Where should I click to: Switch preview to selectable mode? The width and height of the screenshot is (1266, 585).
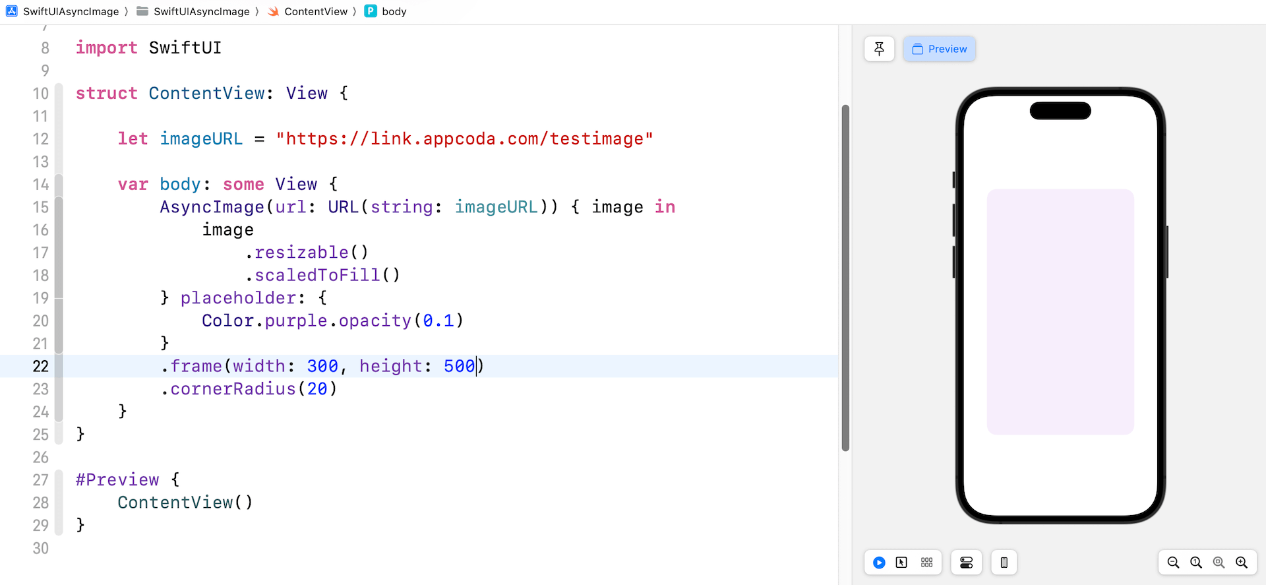click(x=901, y=563)
